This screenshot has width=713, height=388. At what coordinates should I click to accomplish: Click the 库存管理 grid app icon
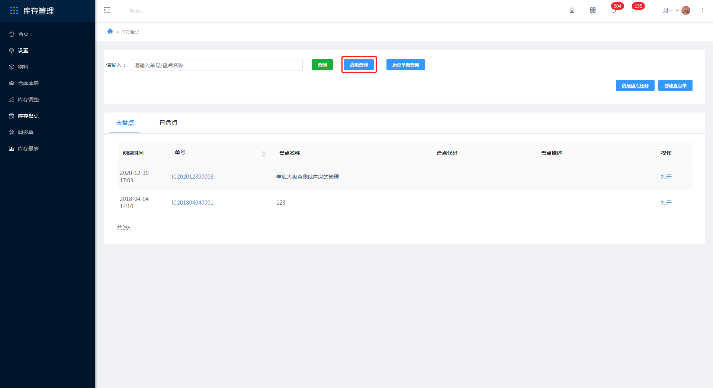pos(14,11)
